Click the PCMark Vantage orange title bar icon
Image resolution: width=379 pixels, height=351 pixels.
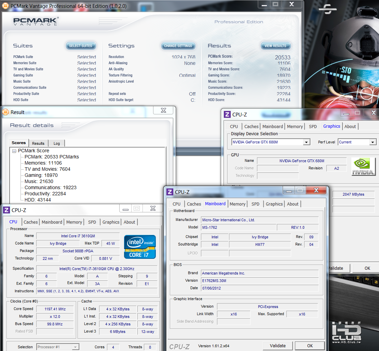(5, 5)
